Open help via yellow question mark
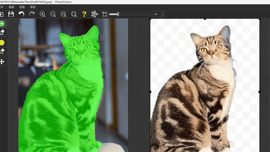 click(84, 14)
